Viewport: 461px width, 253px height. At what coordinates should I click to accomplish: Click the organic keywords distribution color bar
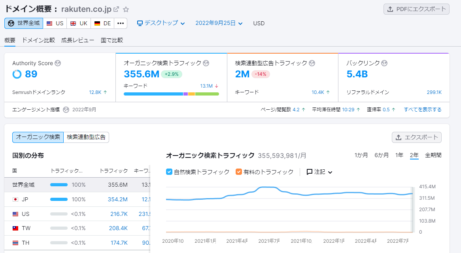click(x=171, y=94)
